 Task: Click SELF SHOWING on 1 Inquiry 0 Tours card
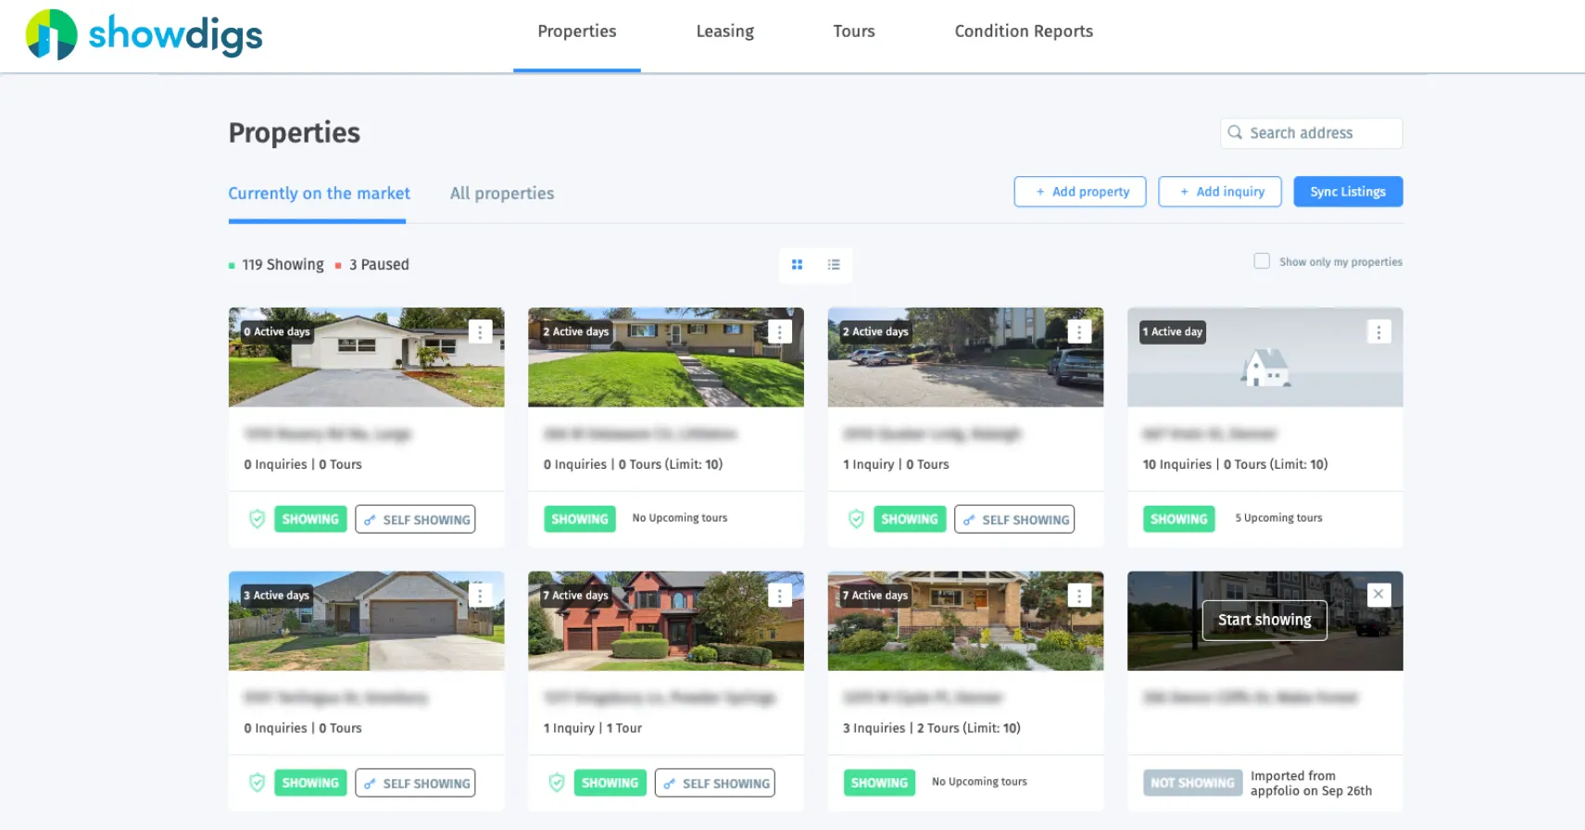(1014, 520)
